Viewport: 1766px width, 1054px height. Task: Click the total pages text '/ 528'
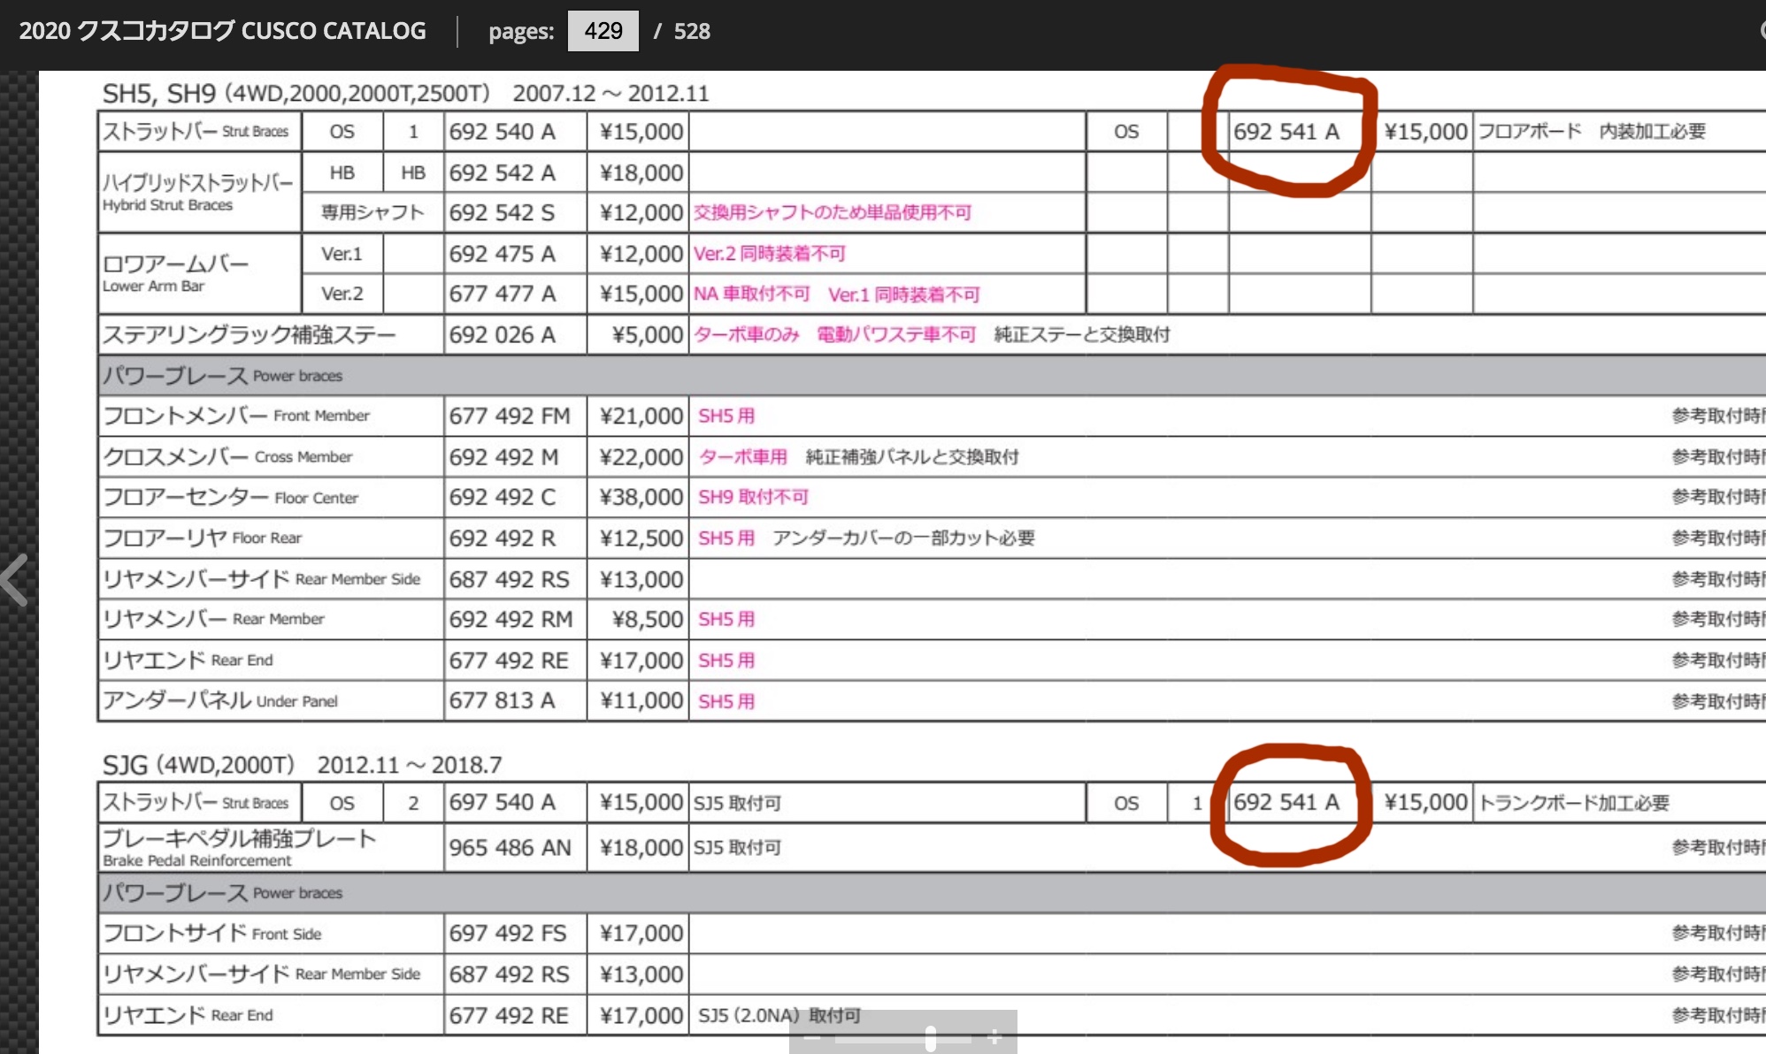click(x=682, y=31)
